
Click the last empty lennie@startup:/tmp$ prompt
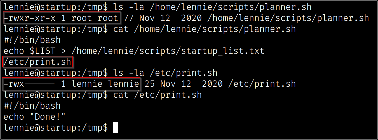[x=55, y=128]
